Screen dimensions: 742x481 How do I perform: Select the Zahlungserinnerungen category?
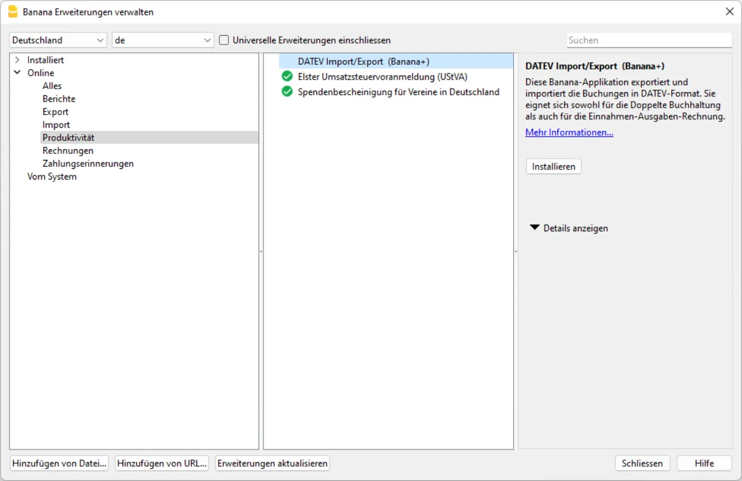tap(87, 163)
